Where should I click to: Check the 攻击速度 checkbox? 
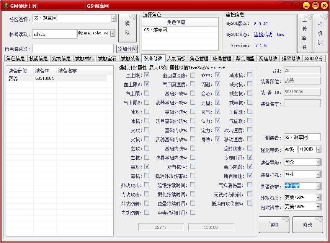[250, 130]
